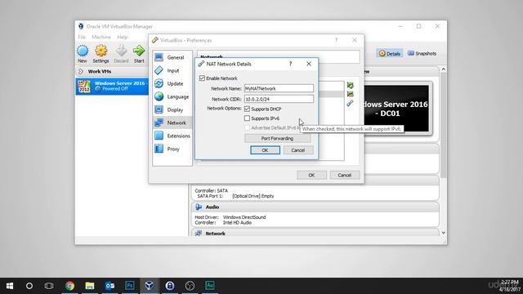Open Photoshop from the taskbar
This screenshot has height=294, width=523.
(130, 286)
